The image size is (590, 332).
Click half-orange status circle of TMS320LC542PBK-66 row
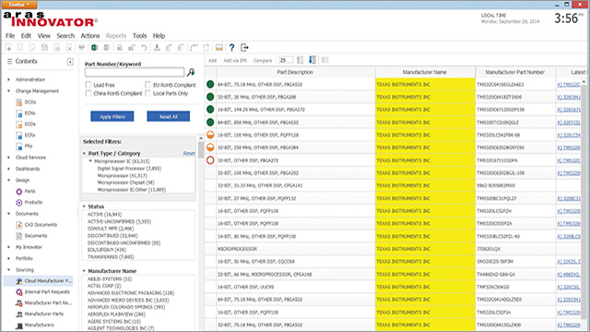point(210,135)
